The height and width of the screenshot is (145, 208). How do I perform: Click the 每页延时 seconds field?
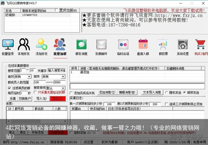click(24, 93)
